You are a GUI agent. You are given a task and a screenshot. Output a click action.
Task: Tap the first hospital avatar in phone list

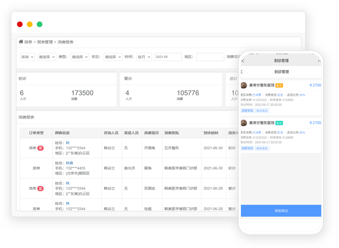pos(244,85)
